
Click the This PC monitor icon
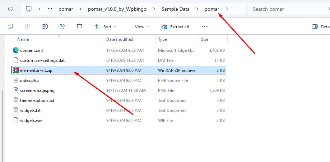(29, 9)
